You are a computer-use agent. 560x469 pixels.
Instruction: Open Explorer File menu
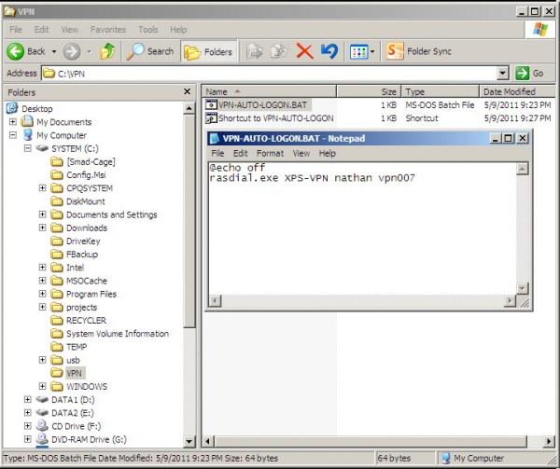(16, 30)
